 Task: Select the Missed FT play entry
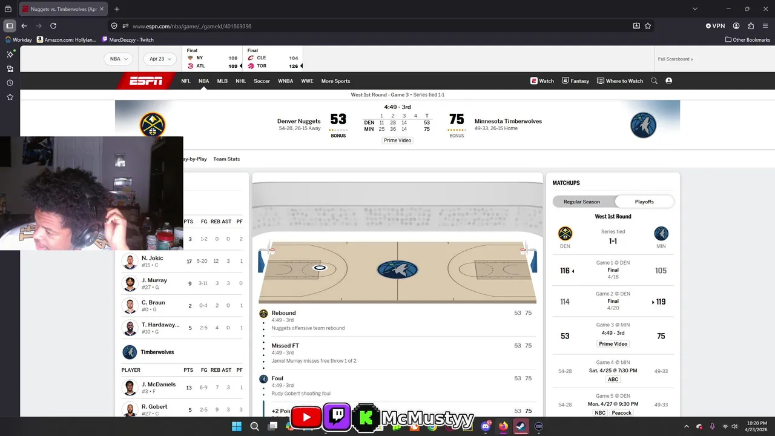[397, 352]
